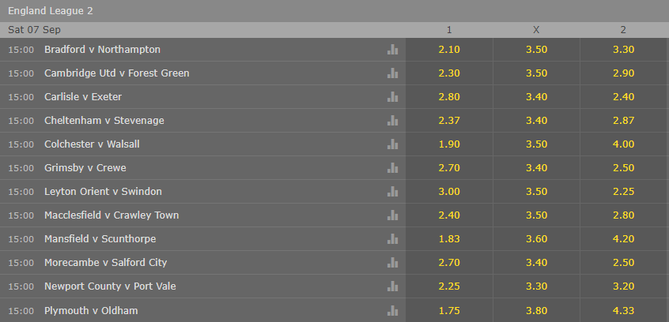Open stats icon for Mansfield v Scunthorpe
Viewport: 669px width, 322px height.
point(392,239)
